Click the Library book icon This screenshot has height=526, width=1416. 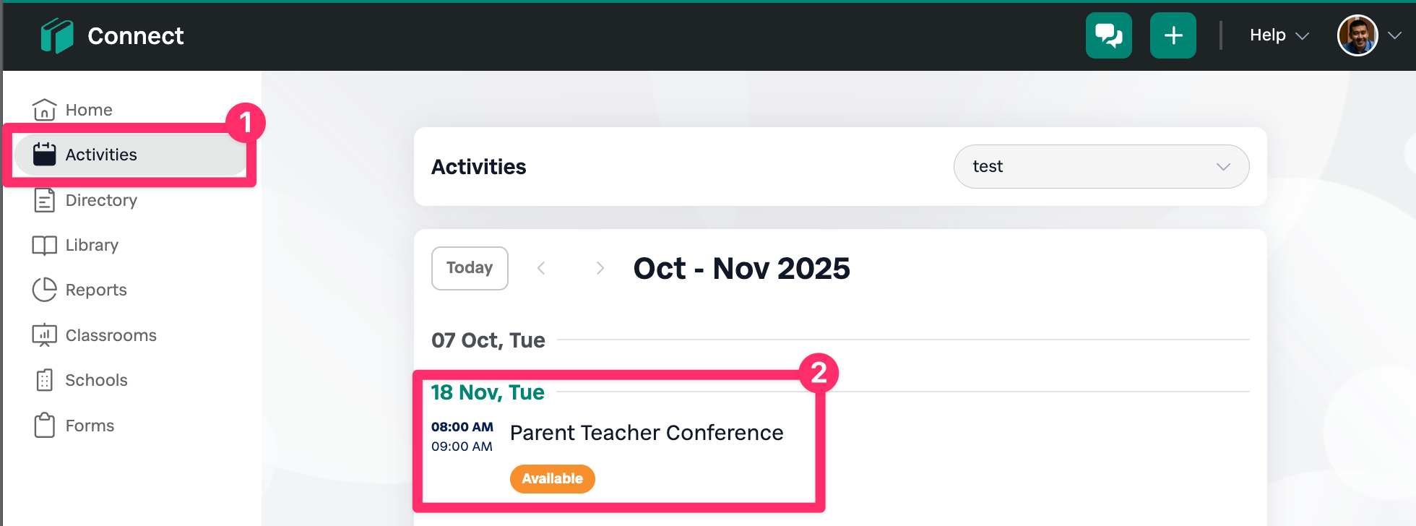[x=44, y=246]
